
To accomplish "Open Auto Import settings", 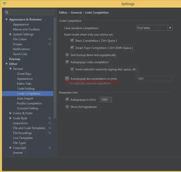I will pos(25,99).
